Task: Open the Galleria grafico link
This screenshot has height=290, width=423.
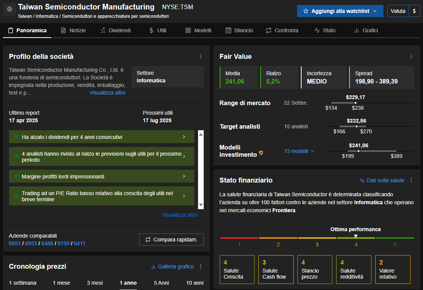Action: tap(176, 266)
